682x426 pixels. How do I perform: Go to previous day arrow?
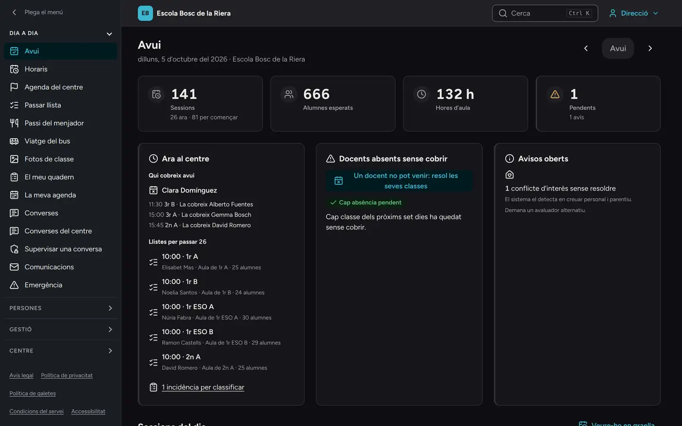pyautogui.click(x=586, y=48)
